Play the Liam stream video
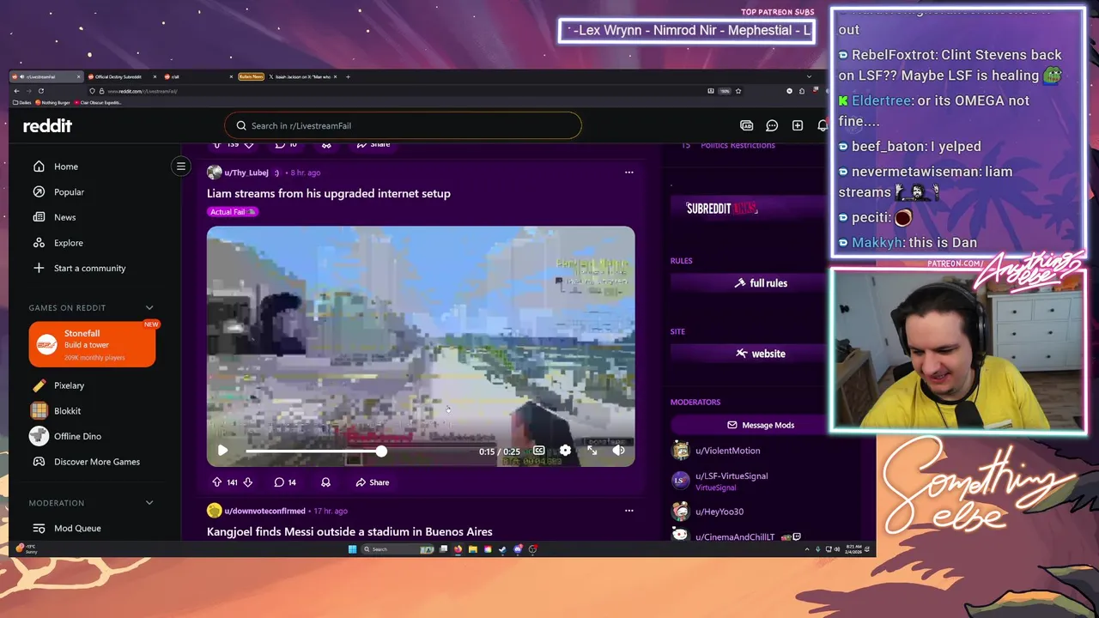Viewport: 1099px width, 618px height. pos(222,451)
